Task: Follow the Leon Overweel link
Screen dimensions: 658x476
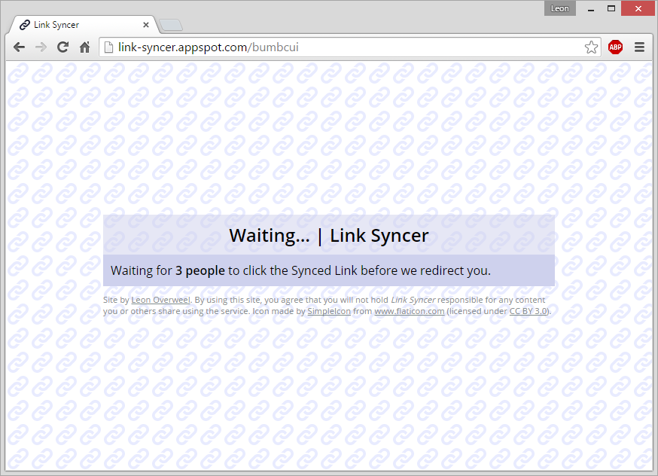Action: 160,300
